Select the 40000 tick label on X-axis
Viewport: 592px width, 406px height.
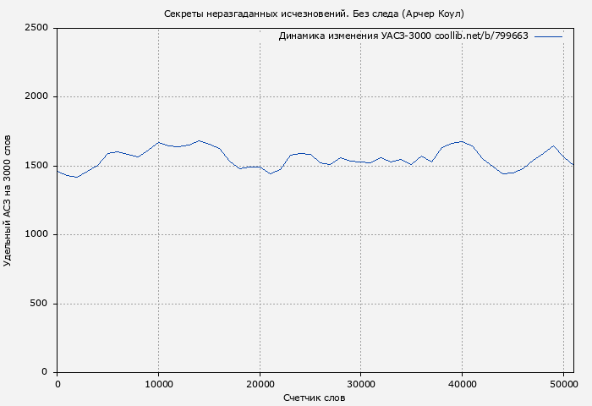click(462, 383)
